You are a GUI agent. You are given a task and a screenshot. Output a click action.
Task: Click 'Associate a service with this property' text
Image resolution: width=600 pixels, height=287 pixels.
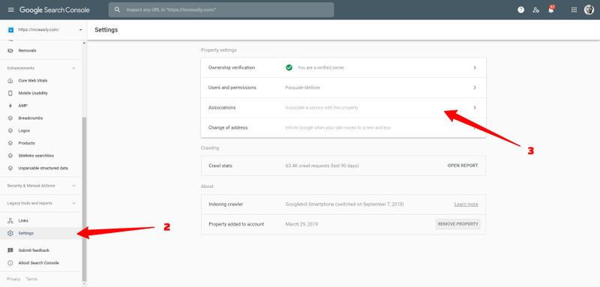click(322, 108)
